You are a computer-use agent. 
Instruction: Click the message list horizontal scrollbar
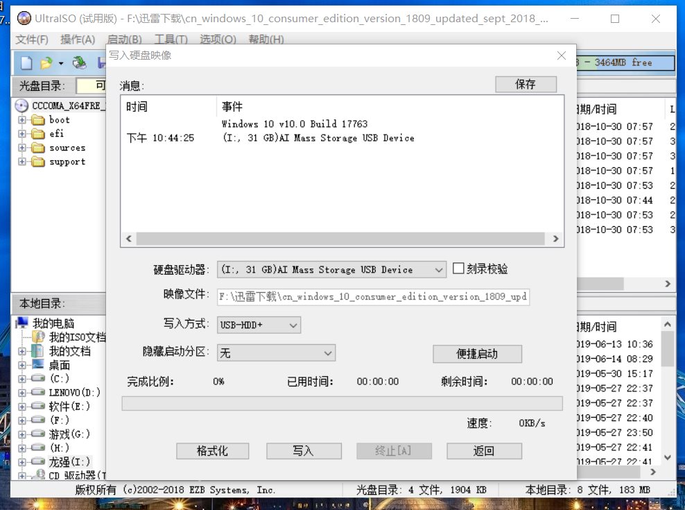(340, 239)
